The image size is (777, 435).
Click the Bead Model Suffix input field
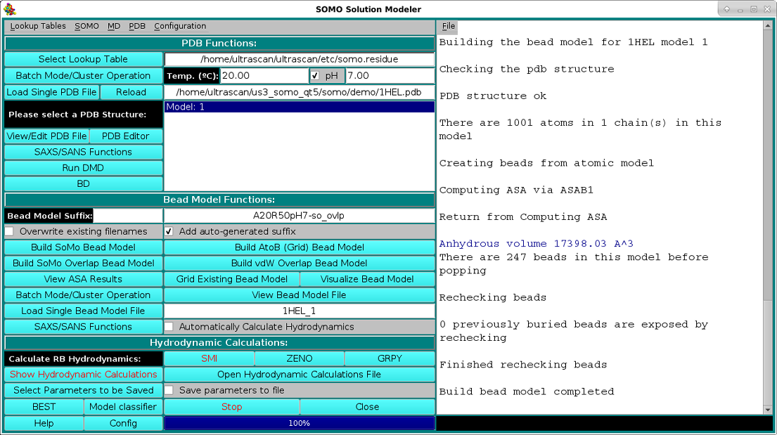coord(128,216)
